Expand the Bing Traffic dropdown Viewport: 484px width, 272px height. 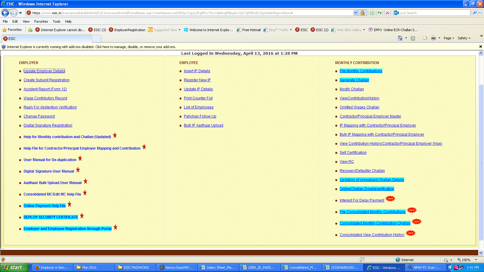pyautogui.click(x=291, y=30)
